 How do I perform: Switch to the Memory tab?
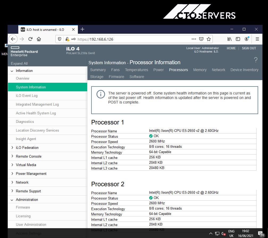pos(200,70)
